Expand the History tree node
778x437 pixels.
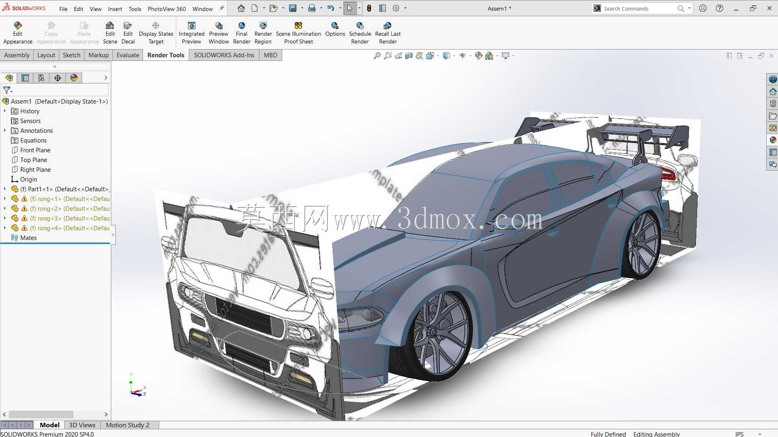coord(5,111)
